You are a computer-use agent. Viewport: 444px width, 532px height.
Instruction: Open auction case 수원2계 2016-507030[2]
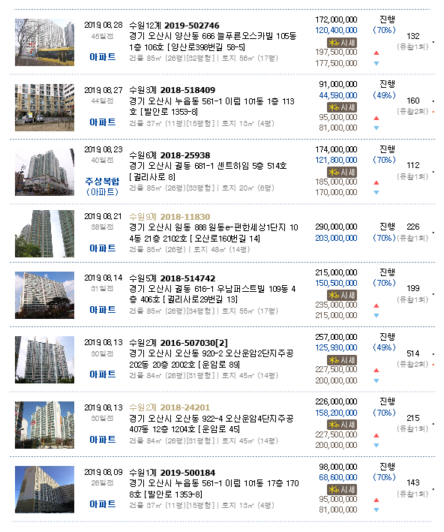[x=178, y=343]
